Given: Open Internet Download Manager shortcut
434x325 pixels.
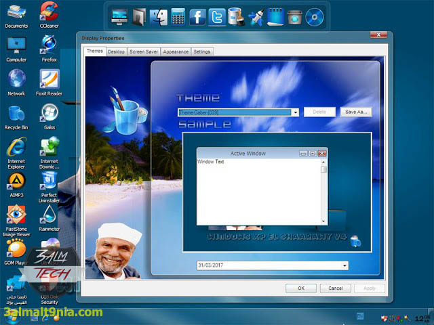Looking at the screenshot, I should (49, 153).
